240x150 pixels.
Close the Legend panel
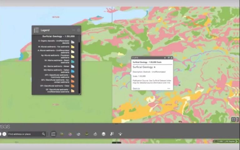tap(78, 30)
